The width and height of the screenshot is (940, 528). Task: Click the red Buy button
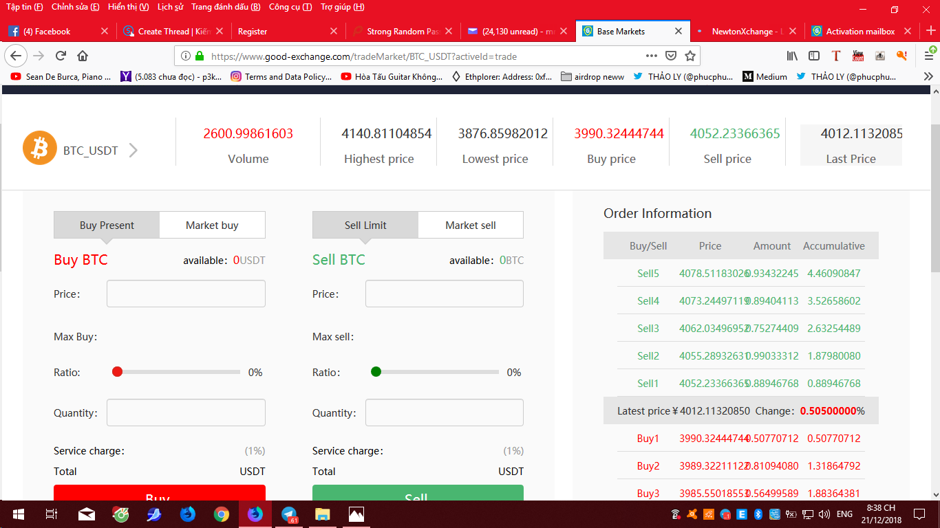point(160,493)
